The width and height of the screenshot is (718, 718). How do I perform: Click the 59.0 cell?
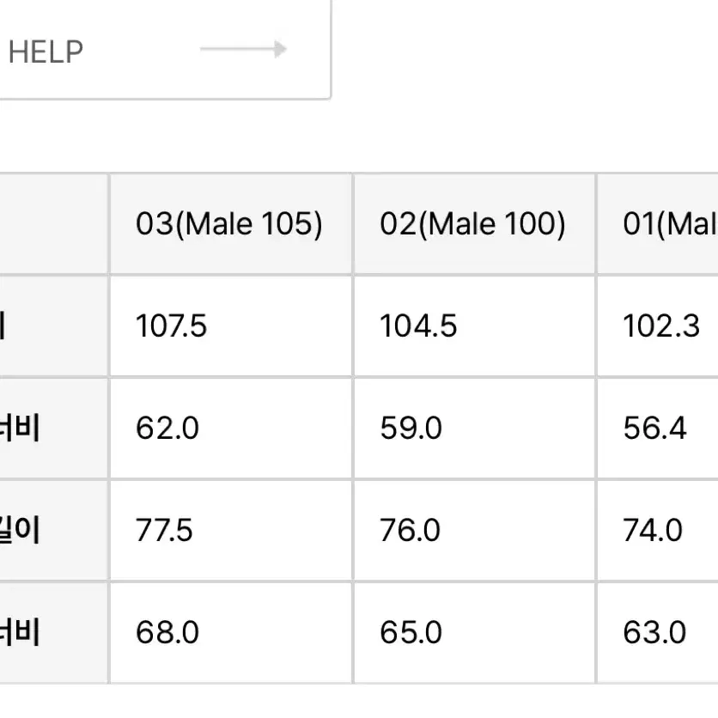click(x=474, y=429)
